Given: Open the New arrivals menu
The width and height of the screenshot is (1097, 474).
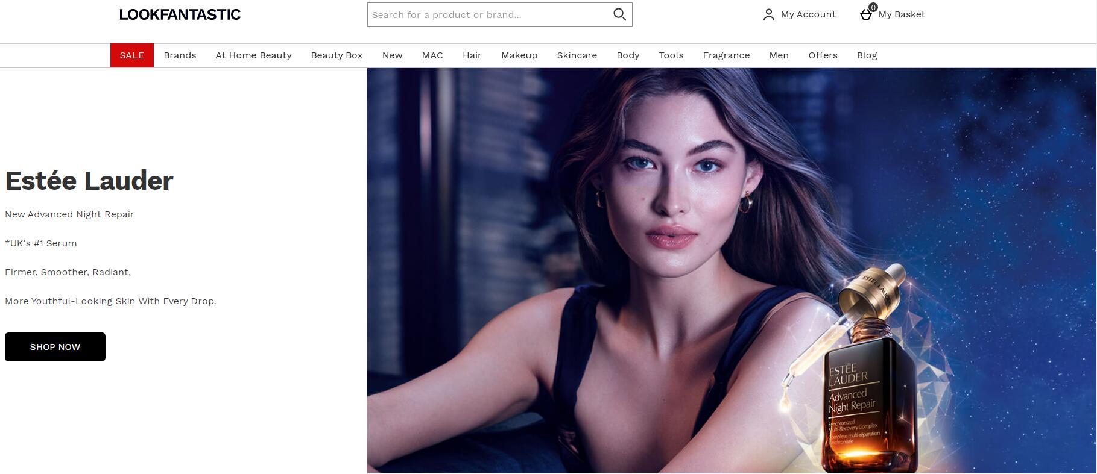Looking at the screenshot, I should click(x=392, y=55).
